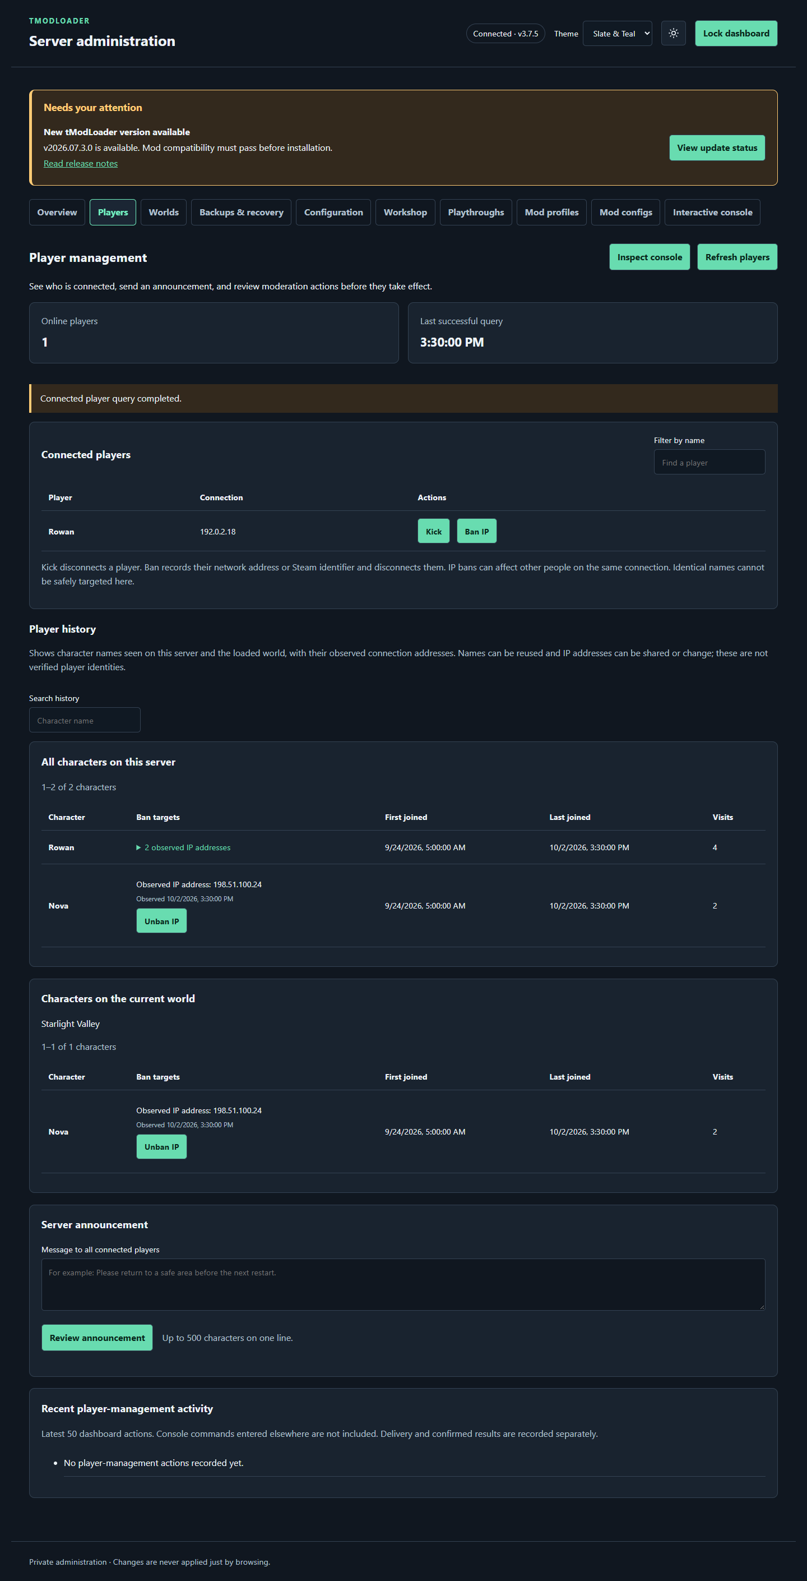Open the Read release notes link
The image size is (807, 1581).
point(80,163)
